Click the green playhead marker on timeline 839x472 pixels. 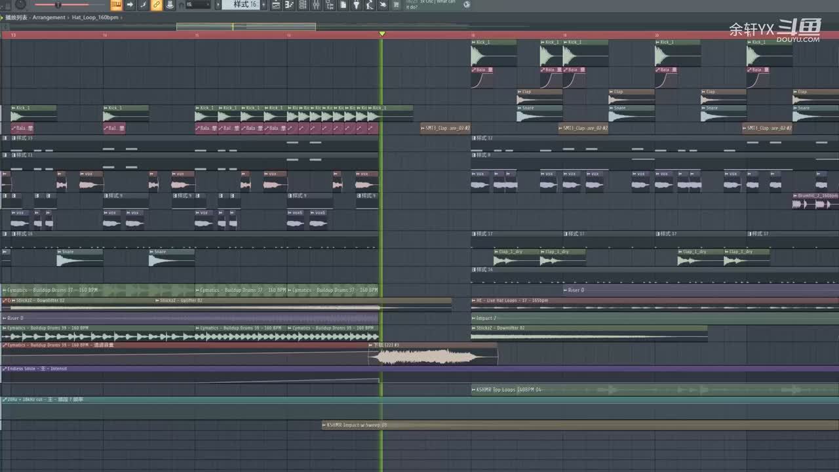coord(382,33)
